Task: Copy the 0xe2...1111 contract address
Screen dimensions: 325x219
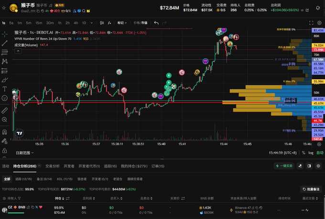Action: (x=38, y=11)
